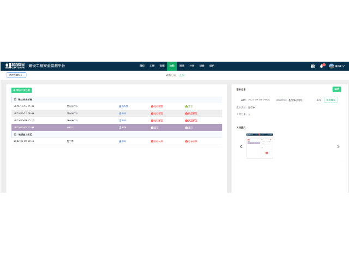Viewport: 349px width, 262px height.
Task: Select the highlighted green navigation tab
Action: click(x=171, y=66)
